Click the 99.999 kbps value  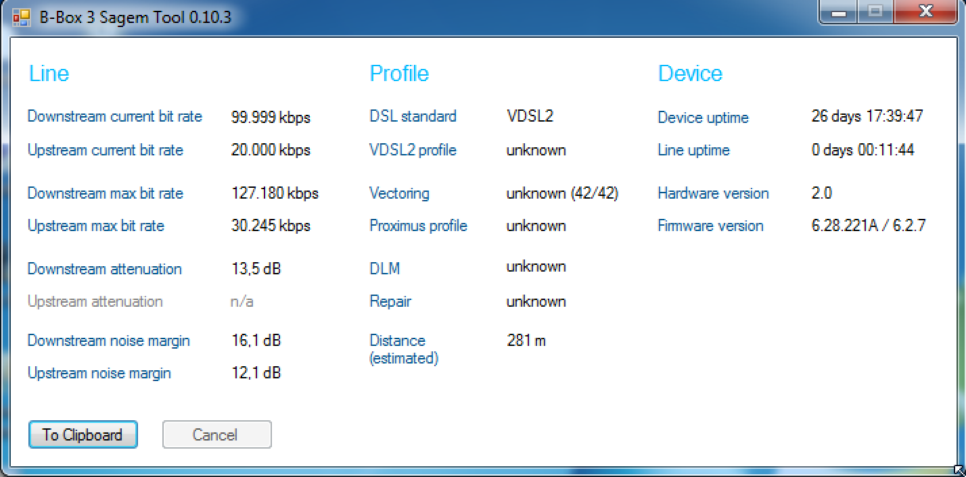click(271, 117)
